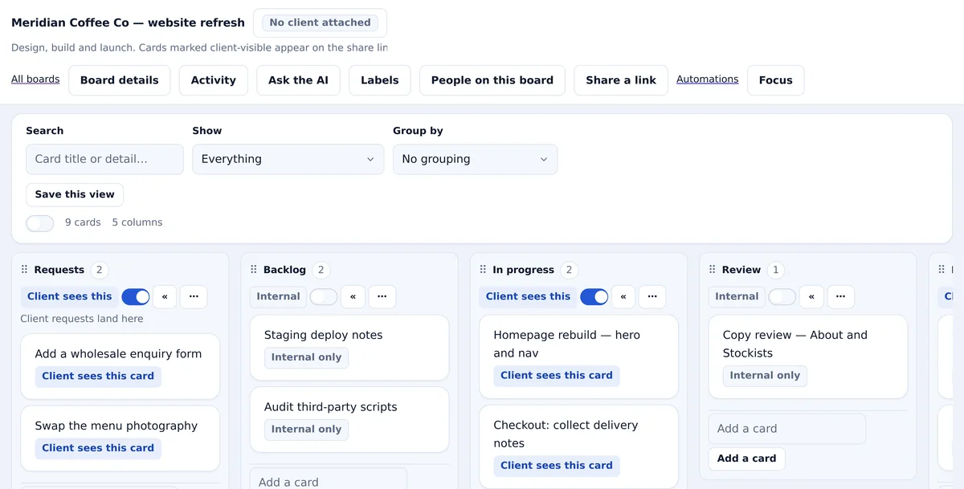
Task: Open the Swap the menu photography card
Action: [120, 438]
